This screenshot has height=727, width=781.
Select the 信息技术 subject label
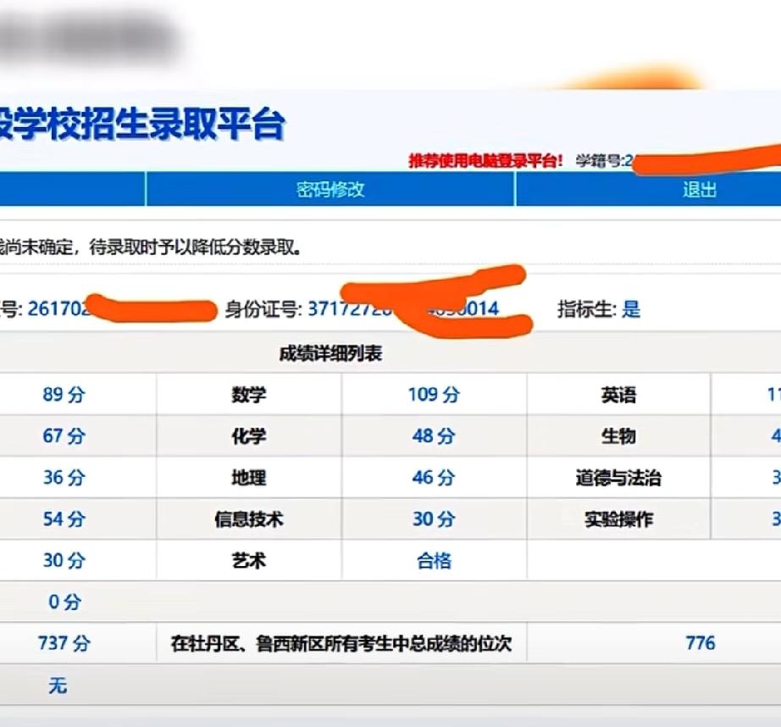[248, 519]
